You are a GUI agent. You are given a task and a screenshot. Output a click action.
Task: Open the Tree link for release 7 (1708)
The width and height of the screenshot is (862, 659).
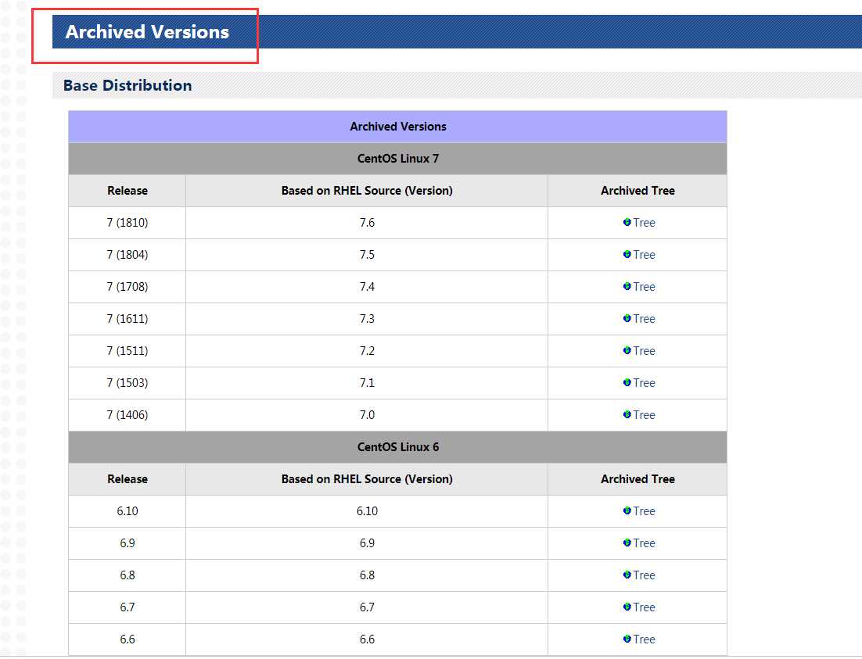click(644, 286)
